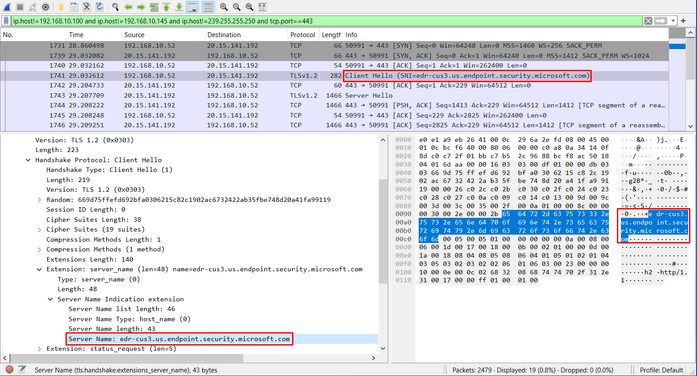Click the Source column header
Screen dimensions: 697x376
[x=134, y=34]
